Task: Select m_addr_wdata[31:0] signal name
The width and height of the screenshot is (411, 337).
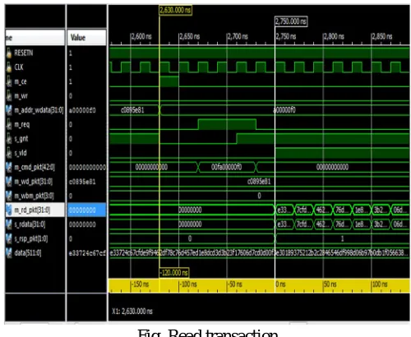Action: click(x=39, y=110)
